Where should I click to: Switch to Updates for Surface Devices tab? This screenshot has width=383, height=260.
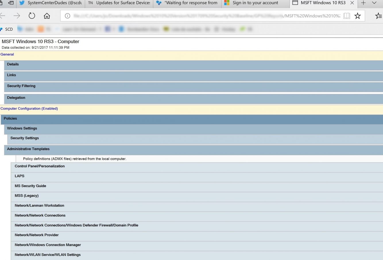click(x=119, y=3)
